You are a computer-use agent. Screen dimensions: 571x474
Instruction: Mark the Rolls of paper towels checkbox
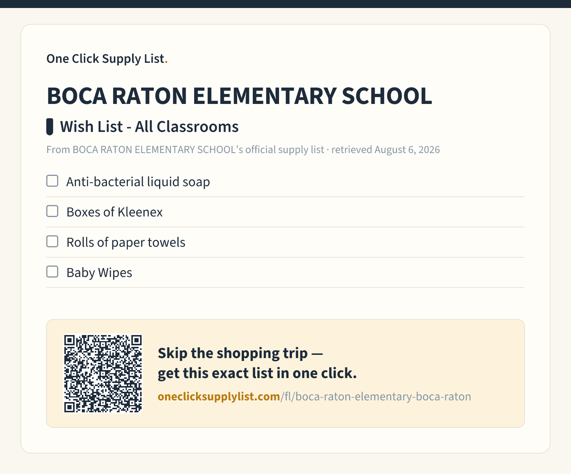(52, 241)
